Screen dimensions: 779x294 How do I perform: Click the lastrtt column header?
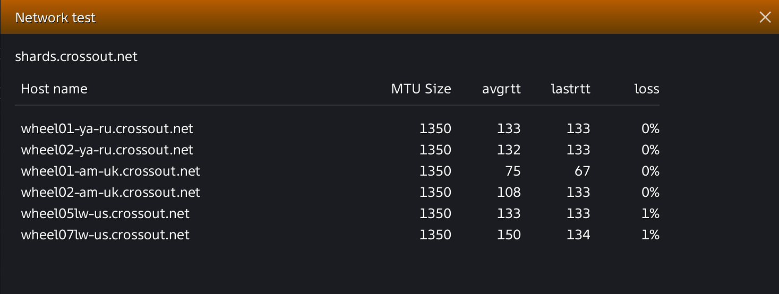point(571,89)
